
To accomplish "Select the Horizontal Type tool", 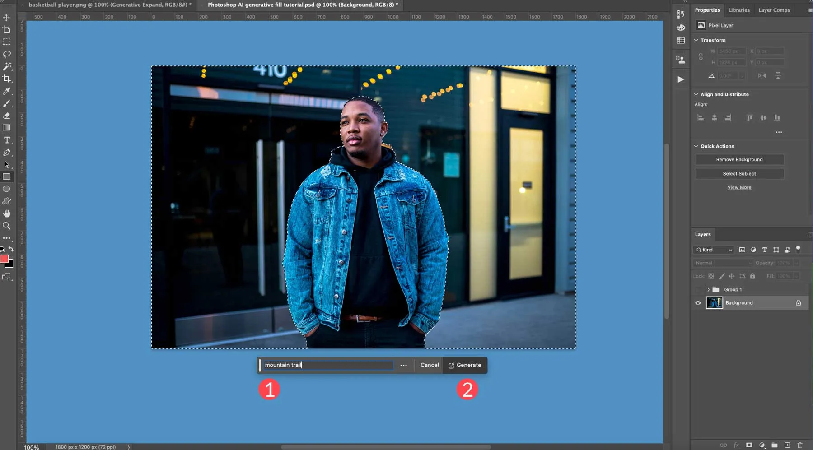I will (x=6, y=140).
